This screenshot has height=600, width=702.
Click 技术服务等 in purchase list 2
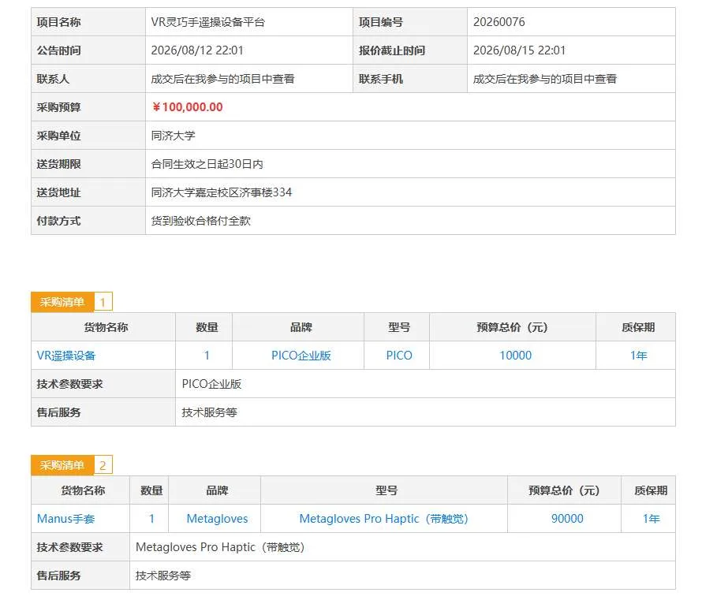click(163, 576)
